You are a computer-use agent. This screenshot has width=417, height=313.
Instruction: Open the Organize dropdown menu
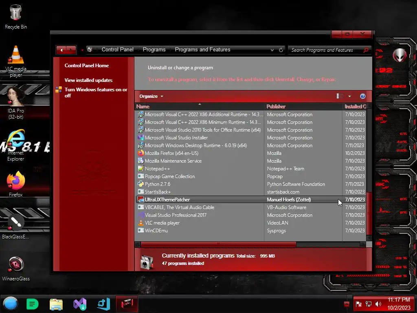(151, 96)
